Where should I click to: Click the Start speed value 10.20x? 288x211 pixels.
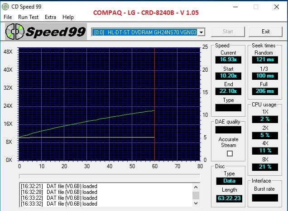(228, 76)
